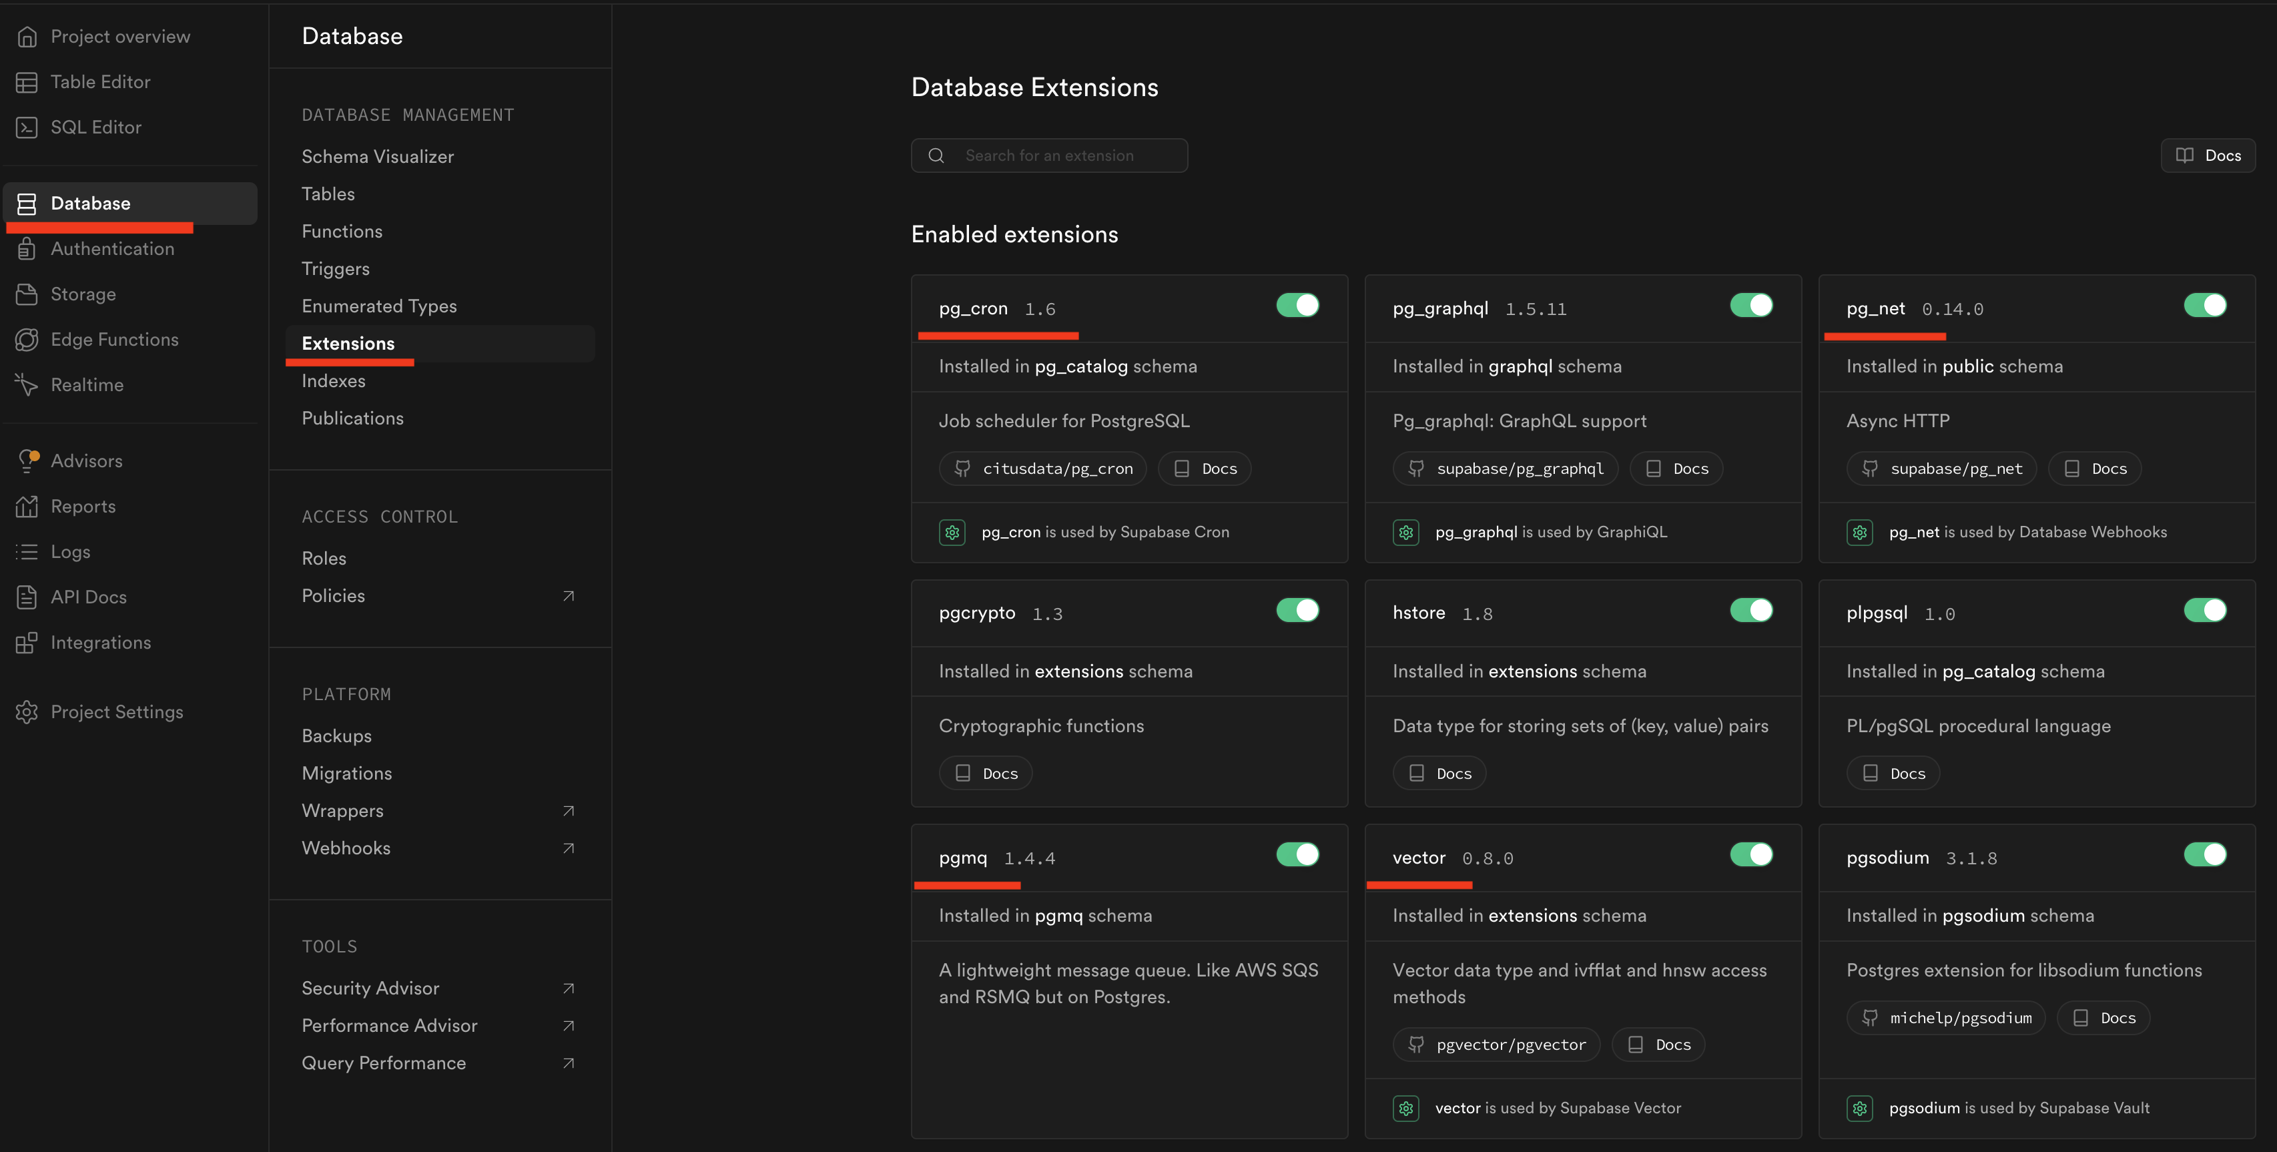Toggle off the plpgsql extension

coord(2204,611)
